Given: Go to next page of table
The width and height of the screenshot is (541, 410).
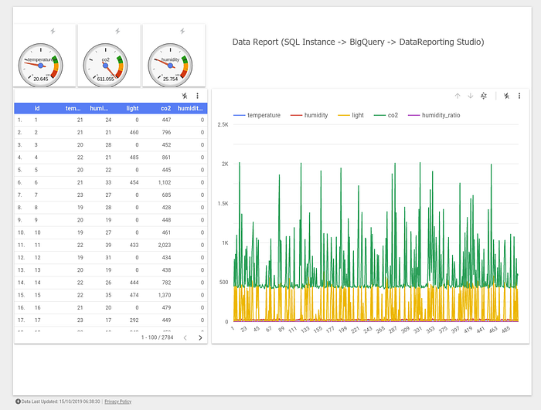Looking at the screenshot, I should (200, 337).
